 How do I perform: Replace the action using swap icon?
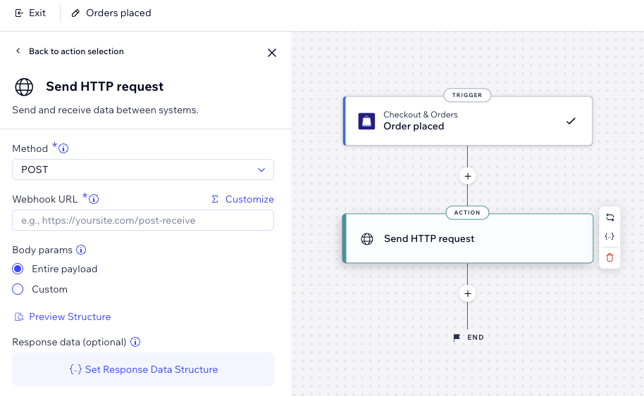610,217
